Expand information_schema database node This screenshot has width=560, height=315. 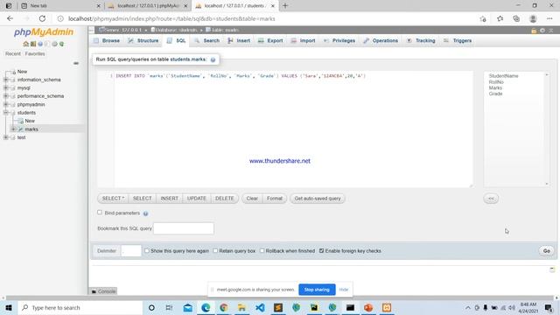coord(6,80)
